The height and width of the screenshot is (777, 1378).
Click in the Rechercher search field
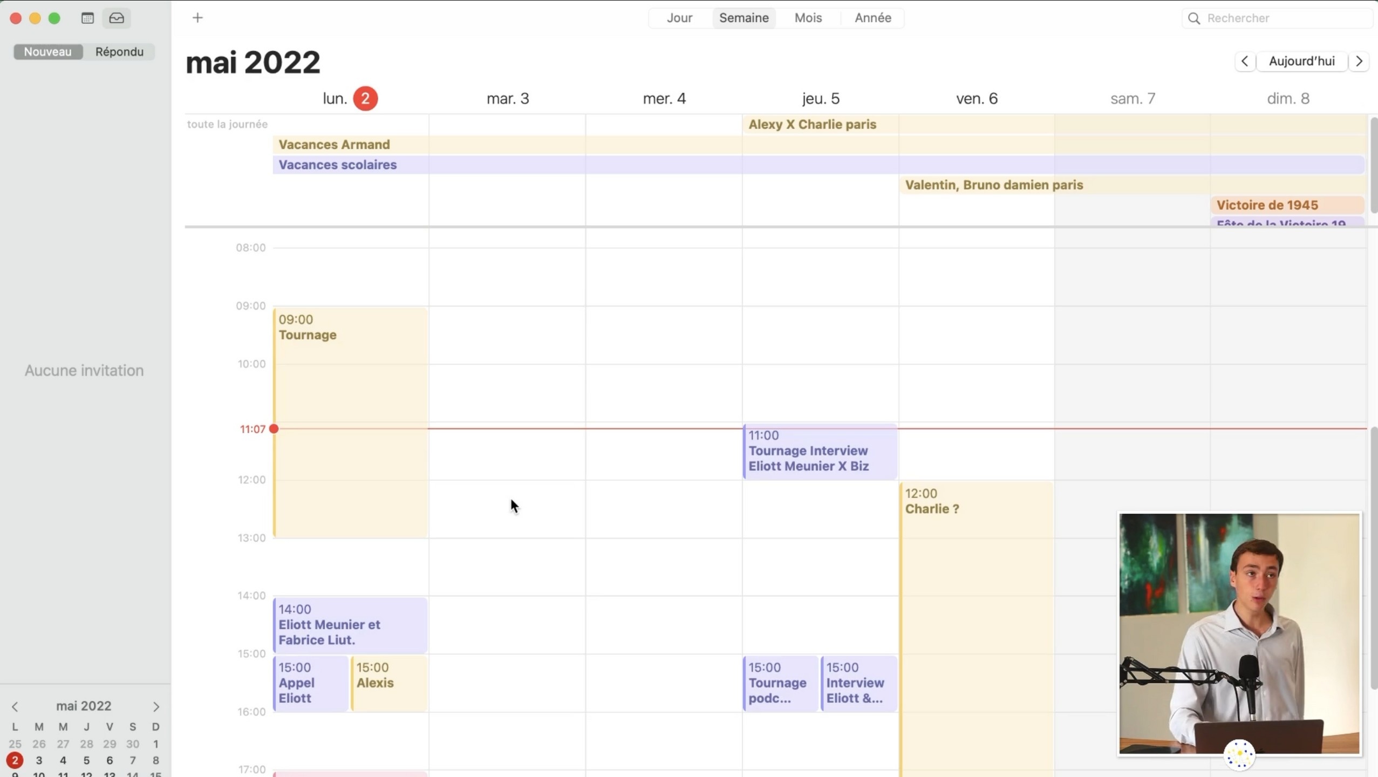pyautogui.click(x=1279, y=18)
